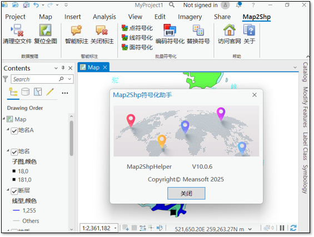
Task: Open the notifications bell icon
Action: pos(239,5)
